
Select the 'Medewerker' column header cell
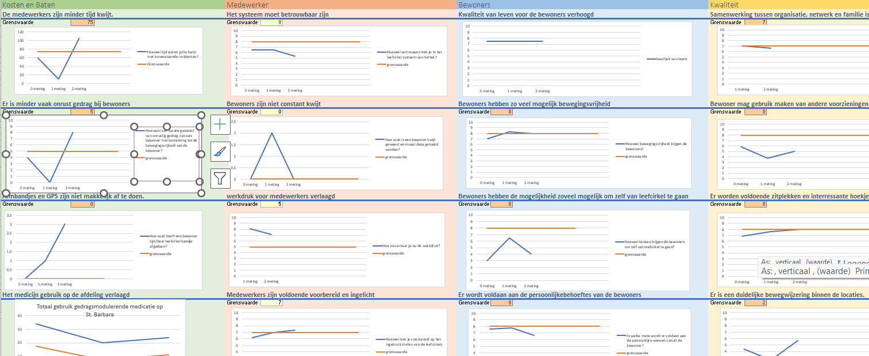pyautogui.click(x=341, y=5)
